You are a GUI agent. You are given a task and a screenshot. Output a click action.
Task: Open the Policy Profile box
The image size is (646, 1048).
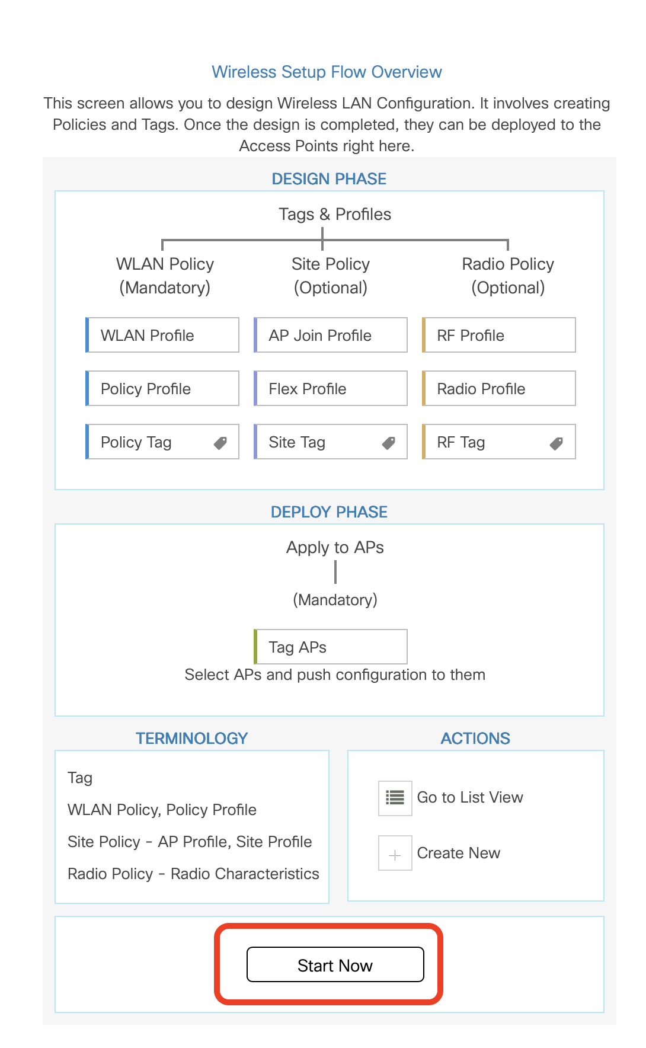pos(162,389)
